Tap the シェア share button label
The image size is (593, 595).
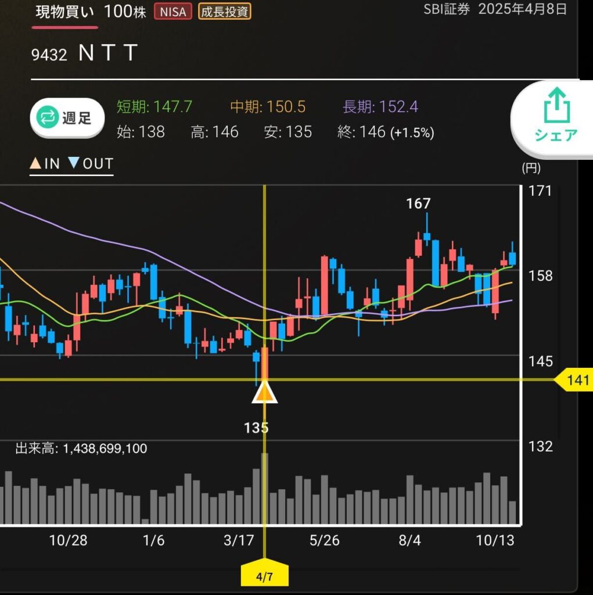pyautogui.click(x=556, y=135)
